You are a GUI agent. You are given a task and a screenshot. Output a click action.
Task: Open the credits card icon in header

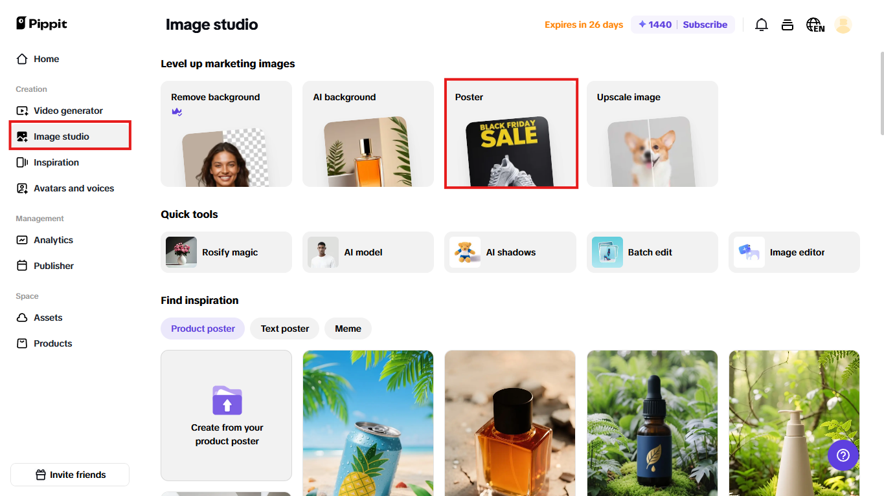788,25
